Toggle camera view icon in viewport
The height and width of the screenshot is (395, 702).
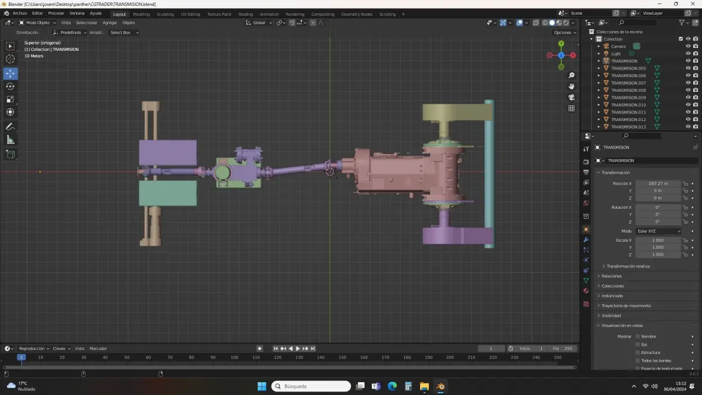(x=572, y=97)
